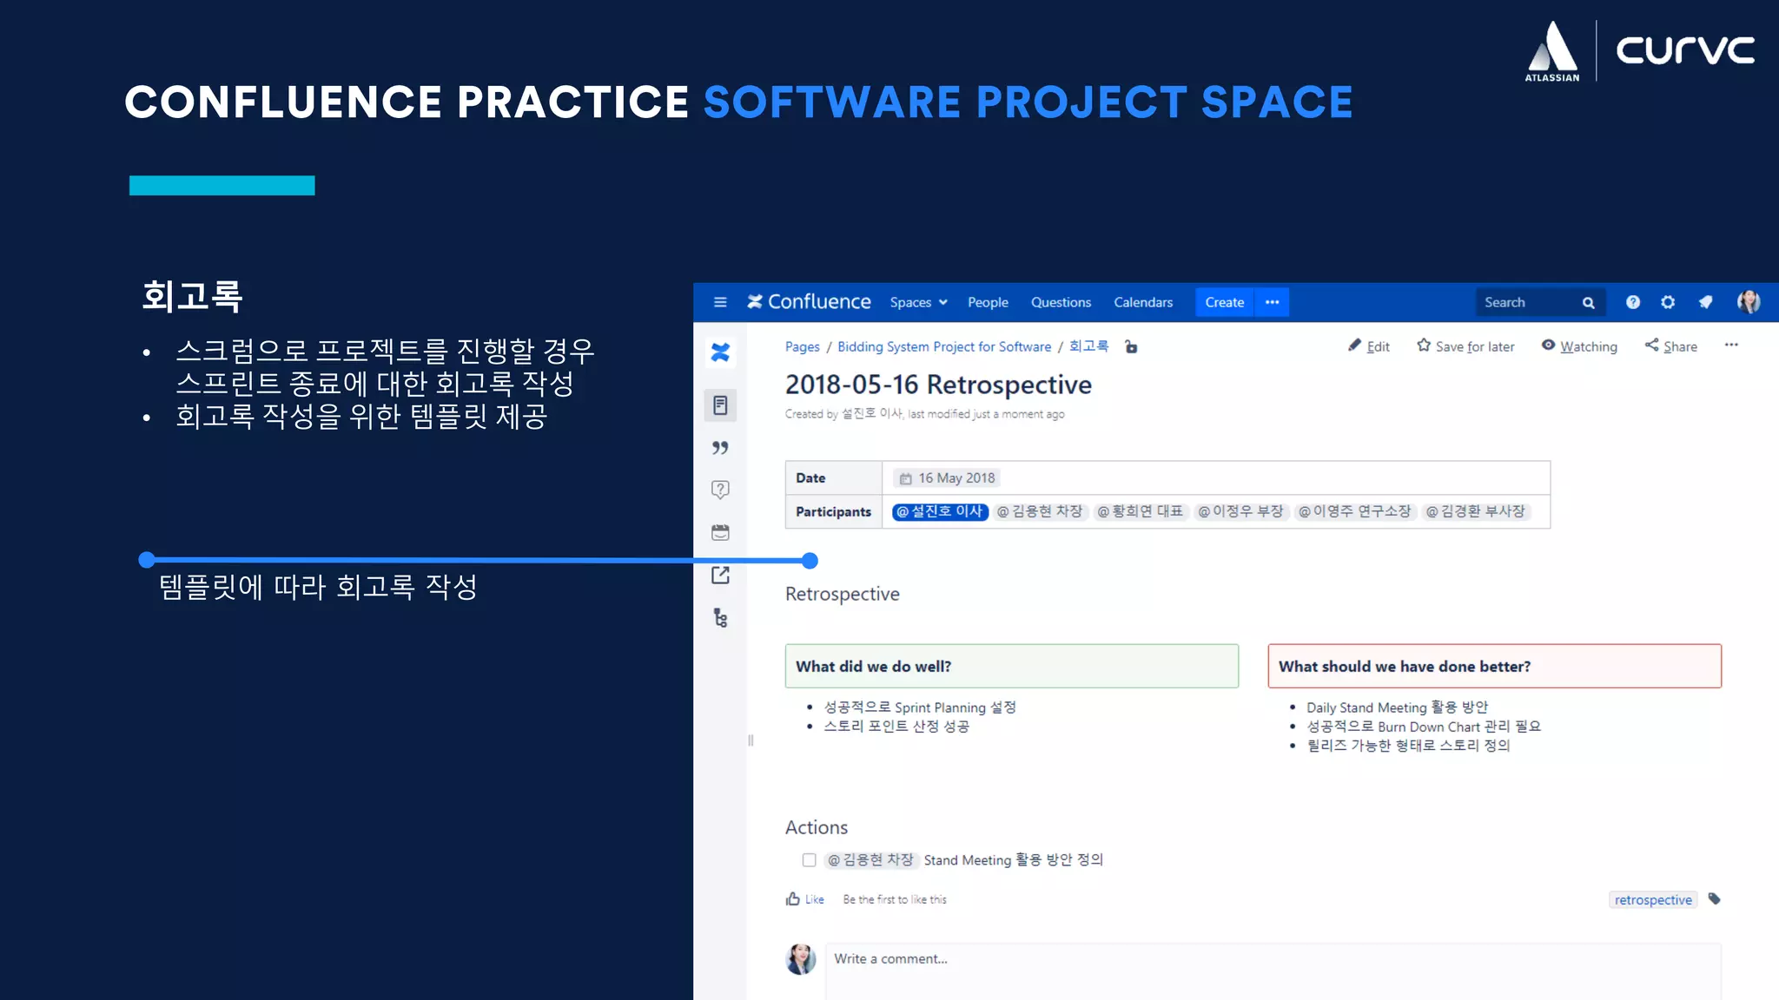Screen dimensions: 1779x1000
Task: Click 'Daily Stand Meeting 활용 방안' bullet
Action: click(x=1397, y=707)
